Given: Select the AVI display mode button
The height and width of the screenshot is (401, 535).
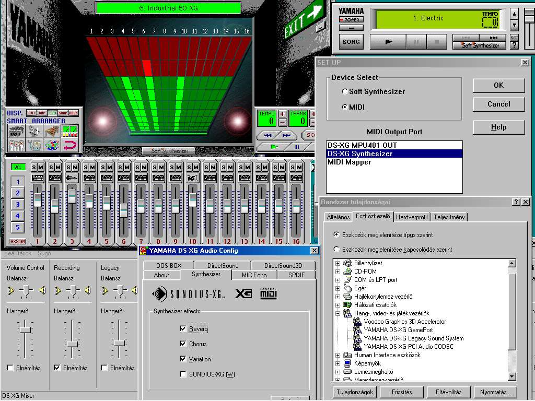Looking at the screenshot, I should 32,113.
